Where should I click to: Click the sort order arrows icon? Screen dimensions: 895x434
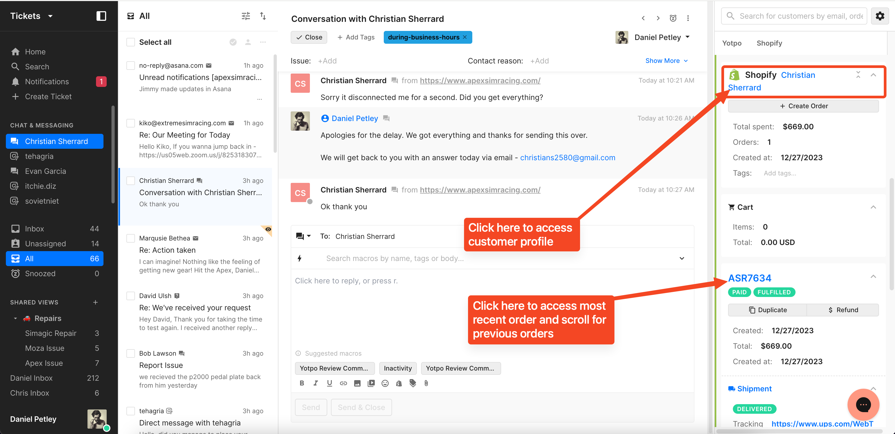pos(263,16)
